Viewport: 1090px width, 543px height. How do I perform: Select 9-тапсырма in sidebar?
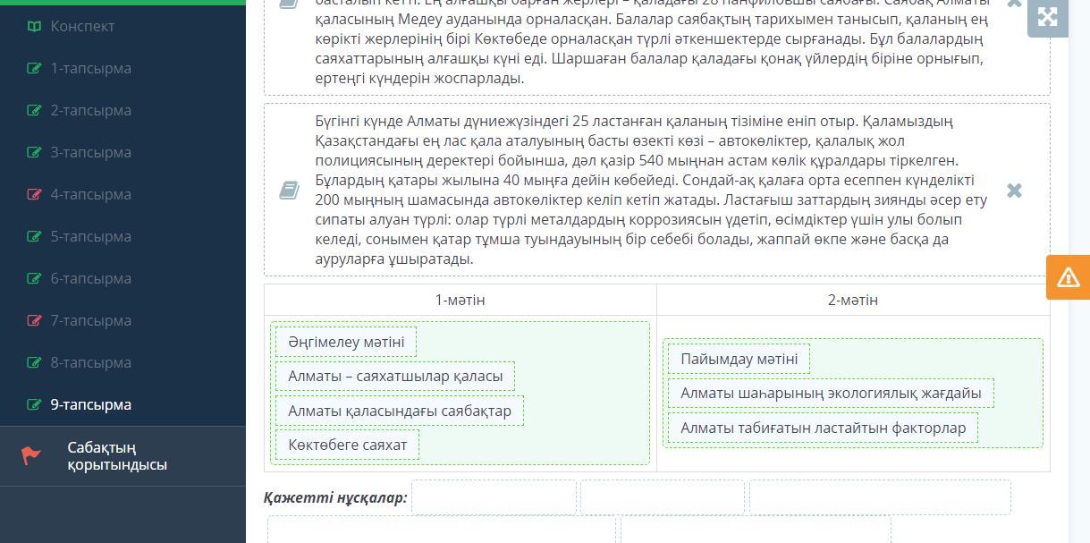tap(90, 404)
